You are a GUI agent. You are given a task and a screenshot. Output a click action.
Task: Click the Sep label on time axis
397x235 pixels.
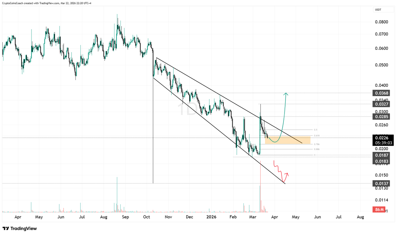(x=125, y=217)
